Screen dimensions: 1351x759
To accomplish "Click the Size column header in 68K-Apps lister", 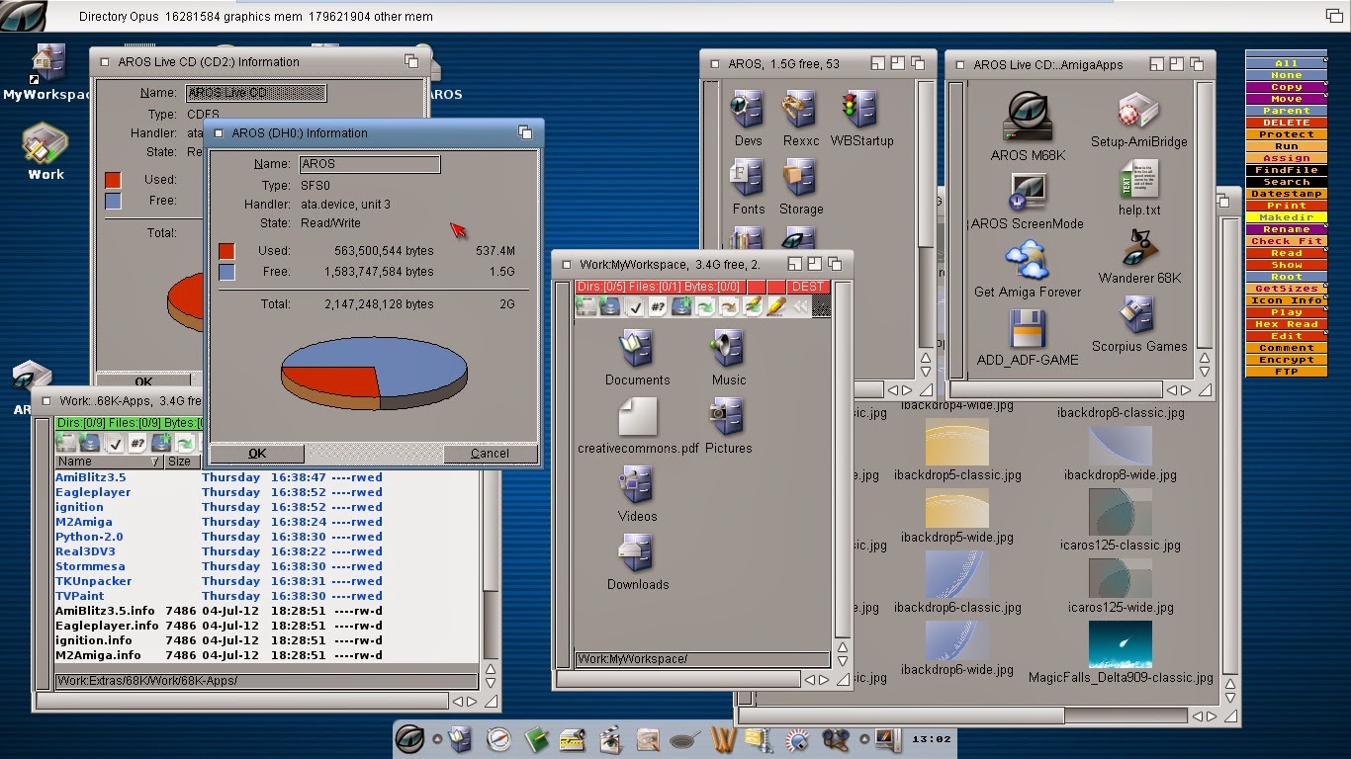I will tap(180, 462).
